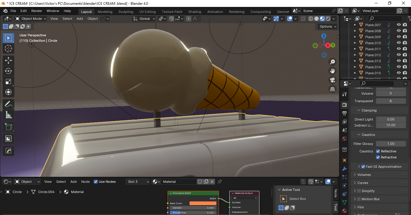411x215 pixels.
Task: Click the blue Z axis gizmo
Action: 324,36
